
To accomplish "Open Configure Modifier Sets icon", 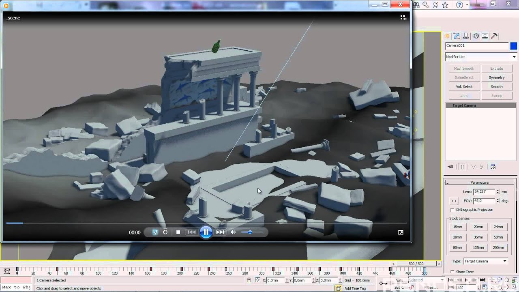I will pyautogui.click(x=493, y=167).
